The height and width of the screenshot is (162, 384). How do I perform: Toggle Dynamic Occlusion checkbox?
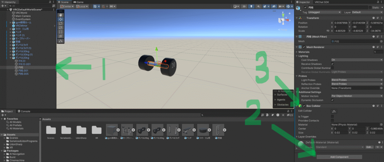(332, 100)
